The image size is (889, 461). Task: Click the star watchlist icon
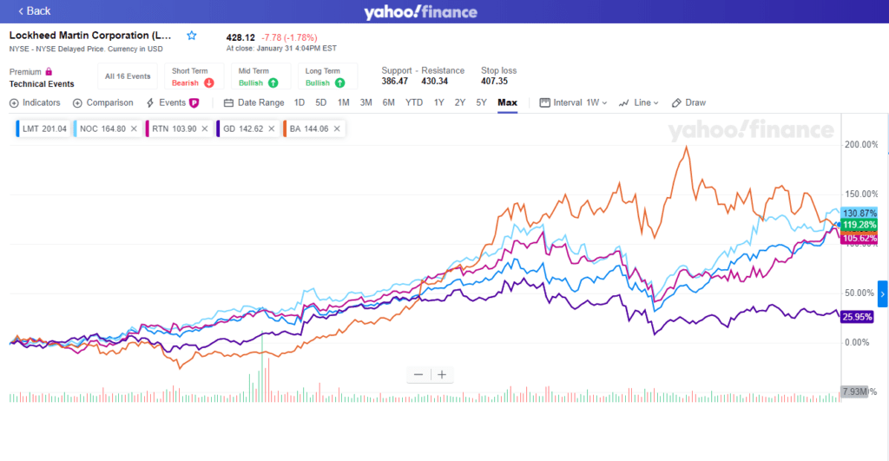coord(192,36)
